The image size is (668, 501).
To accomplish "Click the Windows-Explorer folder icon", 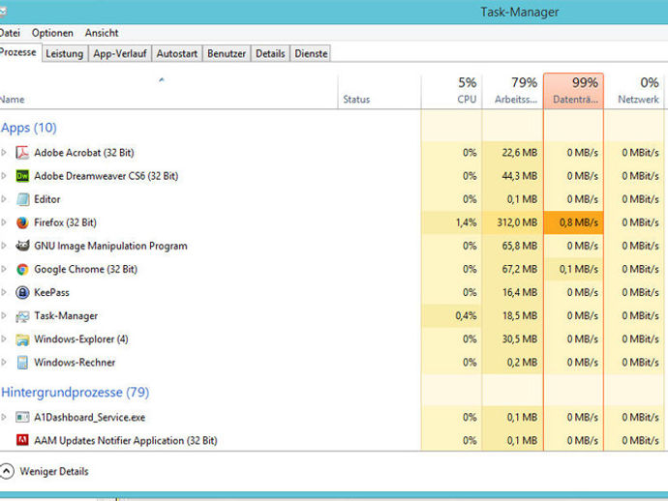I will [x=22, y=339].
